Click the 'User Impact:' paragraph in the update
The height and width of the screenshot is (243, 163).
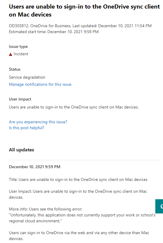[78, 194]
